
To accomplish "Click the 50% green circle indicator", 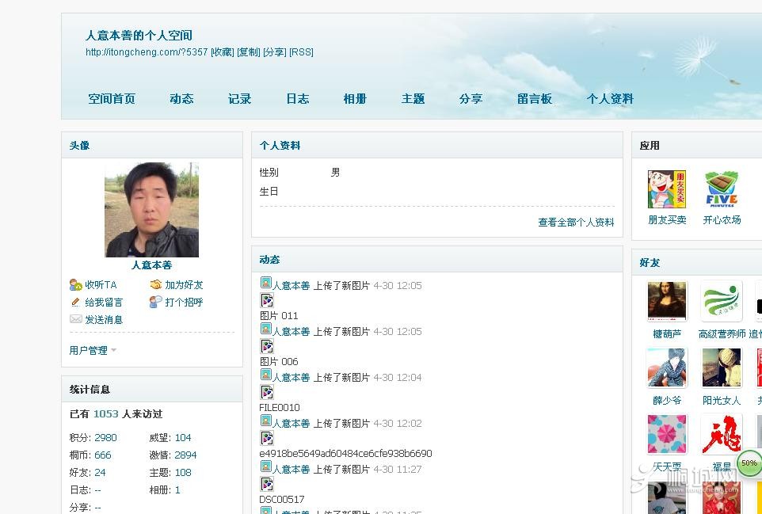I will tap(749, 463).
